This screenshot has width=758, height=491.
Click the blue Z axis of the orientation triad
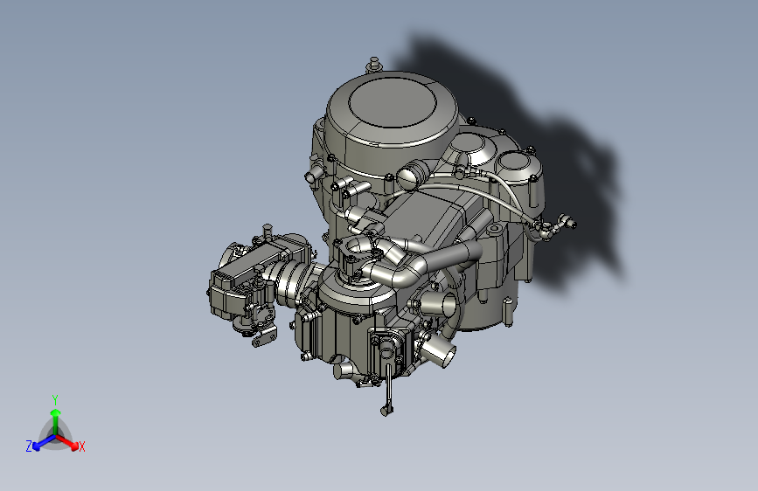click(x=44, y=442)
